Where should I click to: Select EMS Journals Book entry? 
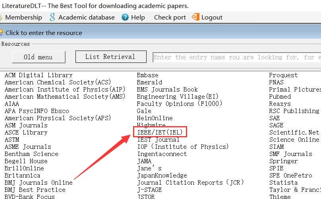click(167, 90)
